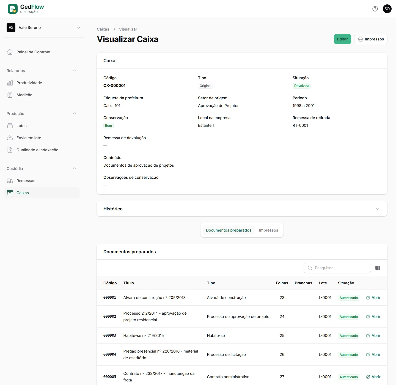Open document 000005 via Abrir link
The height and width of the screenshot is (385, 396).
pos(373,377)
